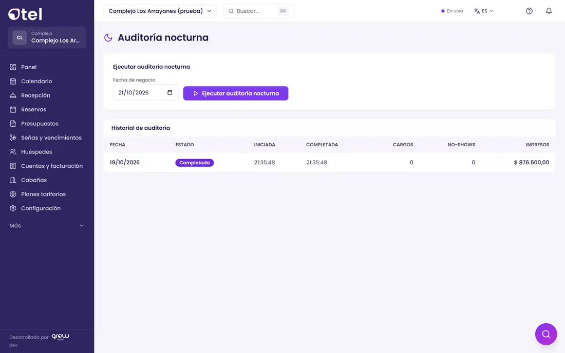Click the Historial de auditoría heading
Image resolution: width=565 pixels, height=353 pixels.
click(141, 128)
